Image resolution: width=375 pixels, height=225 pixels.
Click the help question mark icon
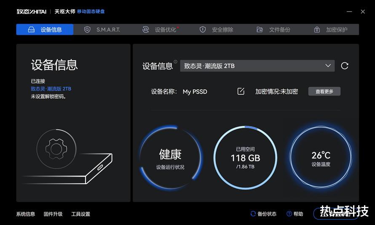coord(289,214)
